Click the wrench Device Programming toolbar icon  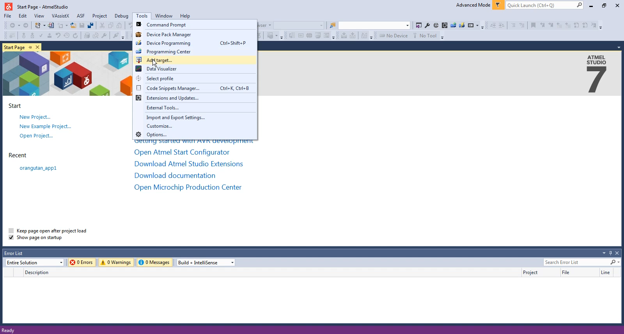point(427,25)
